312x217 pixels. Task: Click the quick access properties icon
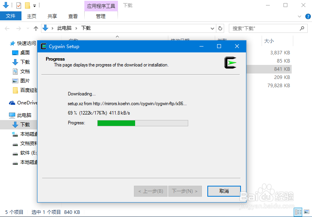tap(18, 5)
